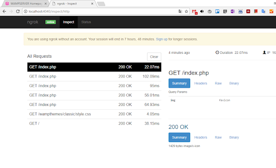Open a new browser tab
The image size is (276, 168).
pyautogui.click(x=101, y=4)
